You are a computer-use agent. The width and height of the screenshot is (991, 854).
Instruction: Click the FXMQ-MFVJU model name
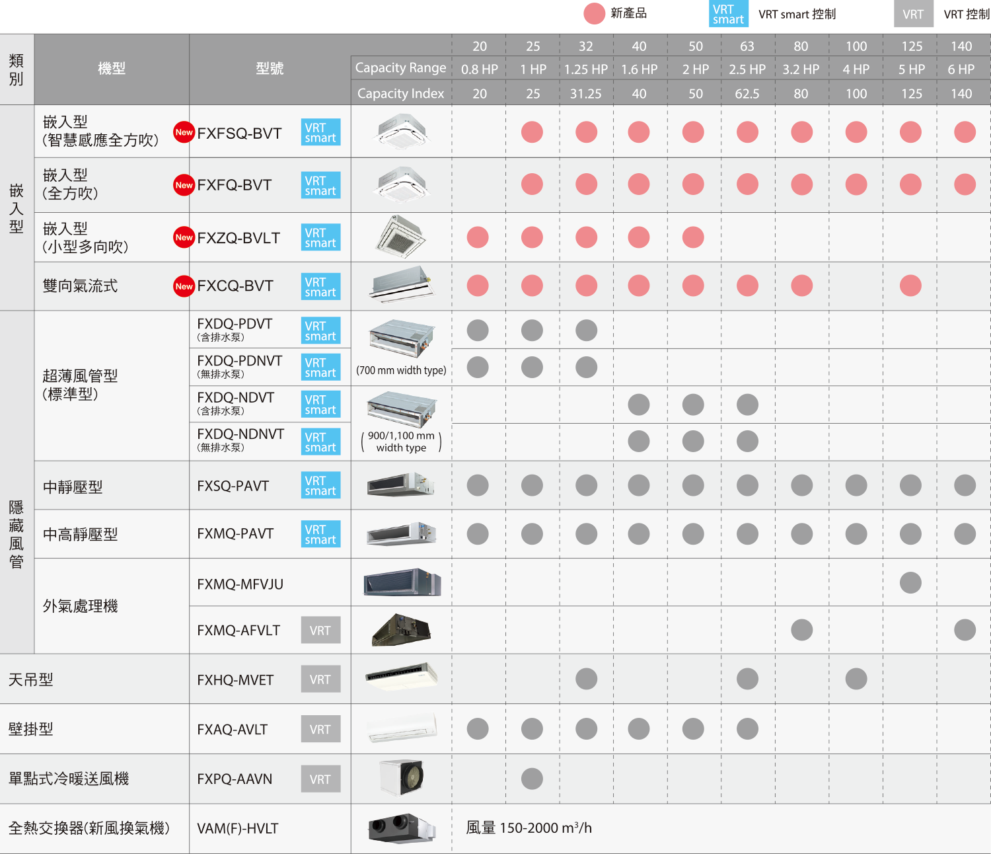[x=240, y=584]
